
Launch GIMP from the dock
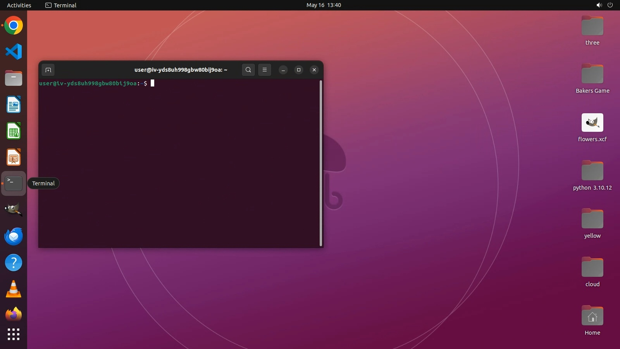pyautogui.click(x=14, y=210)
